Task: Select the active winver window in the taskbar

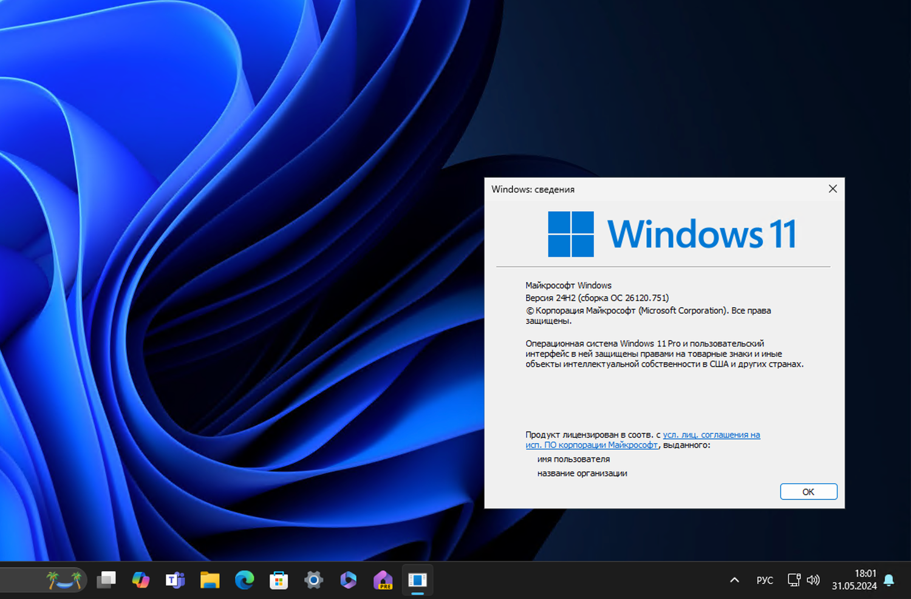Action: click(417, 580)
